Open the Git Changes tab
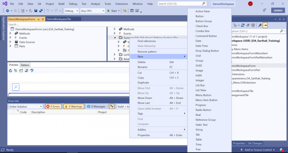 (255, 143)
